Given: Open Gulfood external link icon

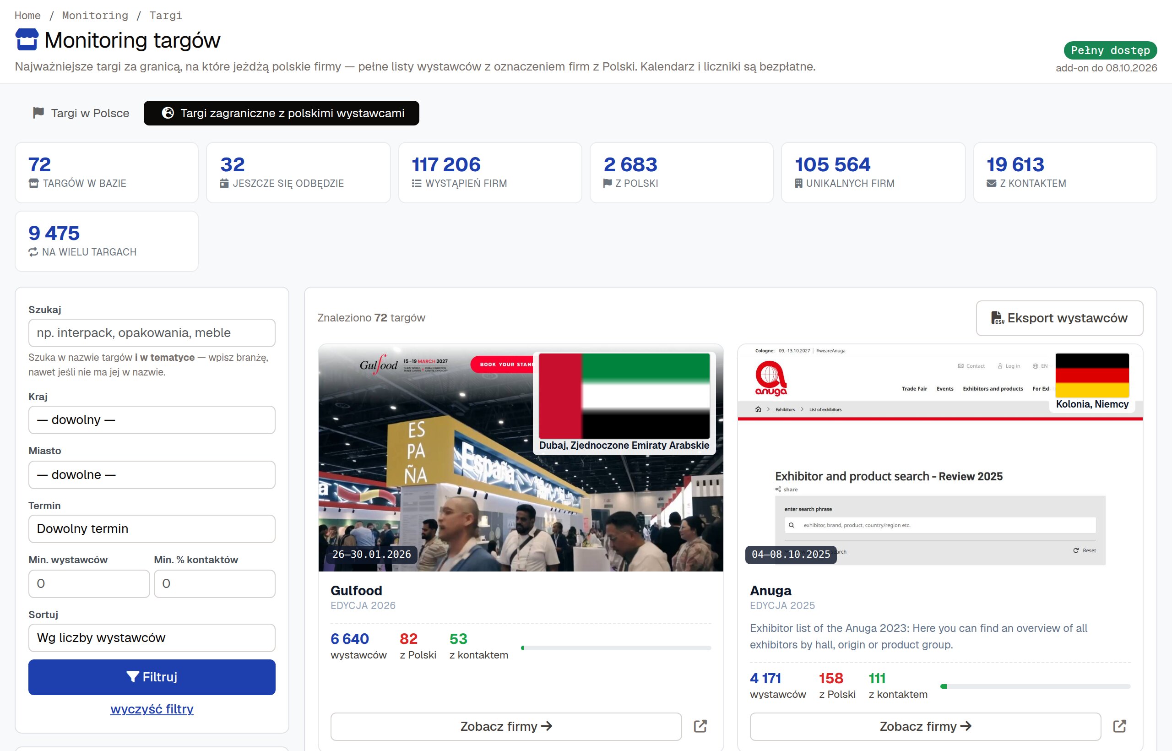Looking at the screenshot, I should (700, 726).
